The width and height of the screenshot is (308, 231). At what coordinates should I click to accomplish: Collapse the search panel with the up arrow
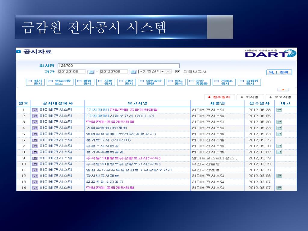[x=283, y=90]
